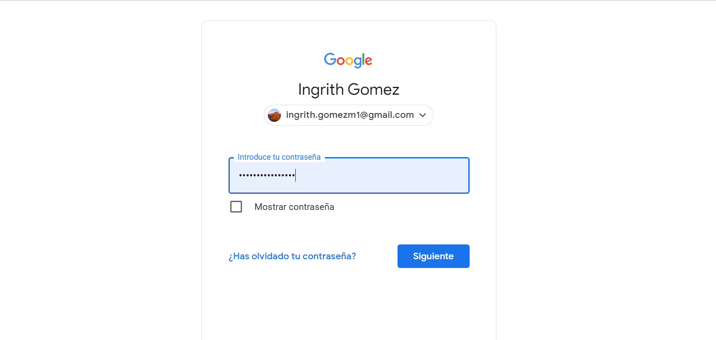Click empty space right of password dots
Image resolution: width=716 pixels, height=340 pixels.
coord(384,175)
